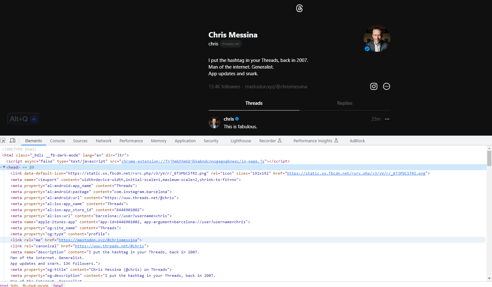Screen dimensions: 492x287
Task: Open the Lighthouse DevTools tab
Action: point(241,141)
